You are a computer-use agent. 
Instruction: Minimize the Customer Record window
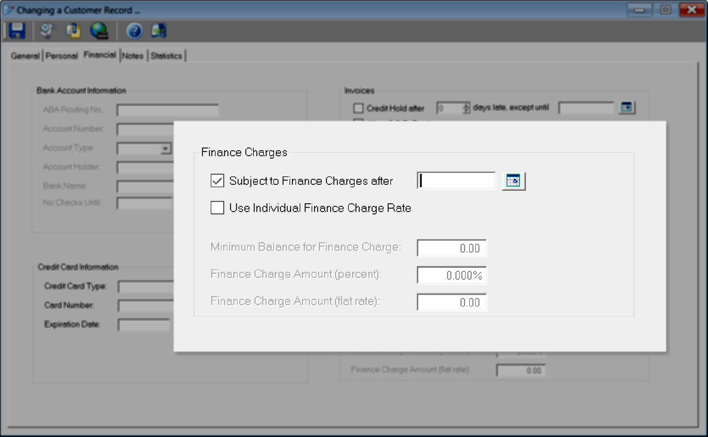pyautogui.click(x=639, y=10)
